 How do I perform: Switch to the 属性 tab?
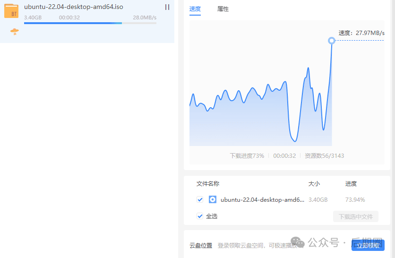[223, 9]
